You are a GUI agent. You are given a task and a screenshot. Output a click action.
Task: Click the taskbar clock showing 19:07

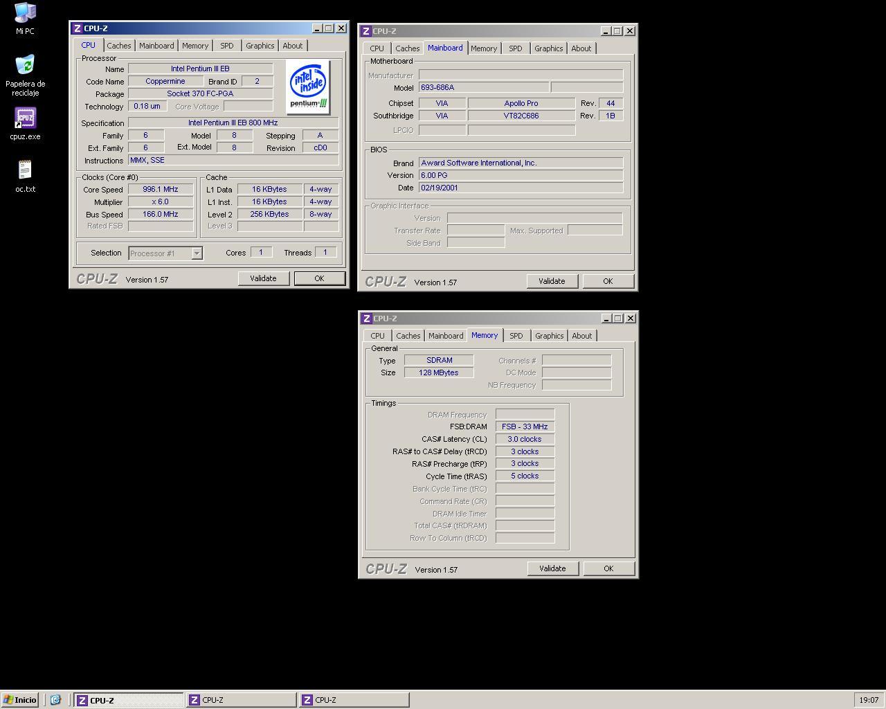[x=869, y=700]
